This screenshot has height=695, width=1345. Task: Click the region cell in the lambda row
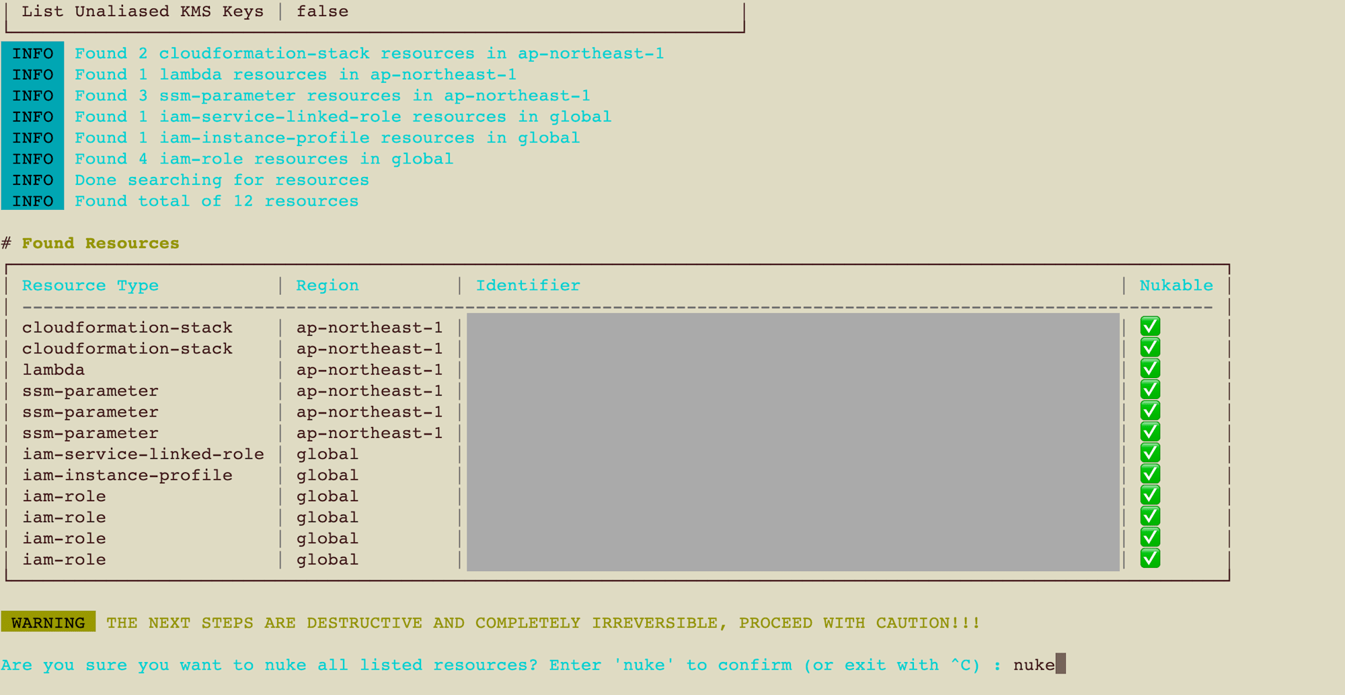tap(369, 369)
